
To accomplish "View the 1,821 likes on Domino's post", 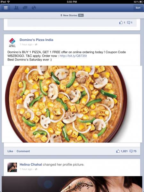I will coord(122,151).
